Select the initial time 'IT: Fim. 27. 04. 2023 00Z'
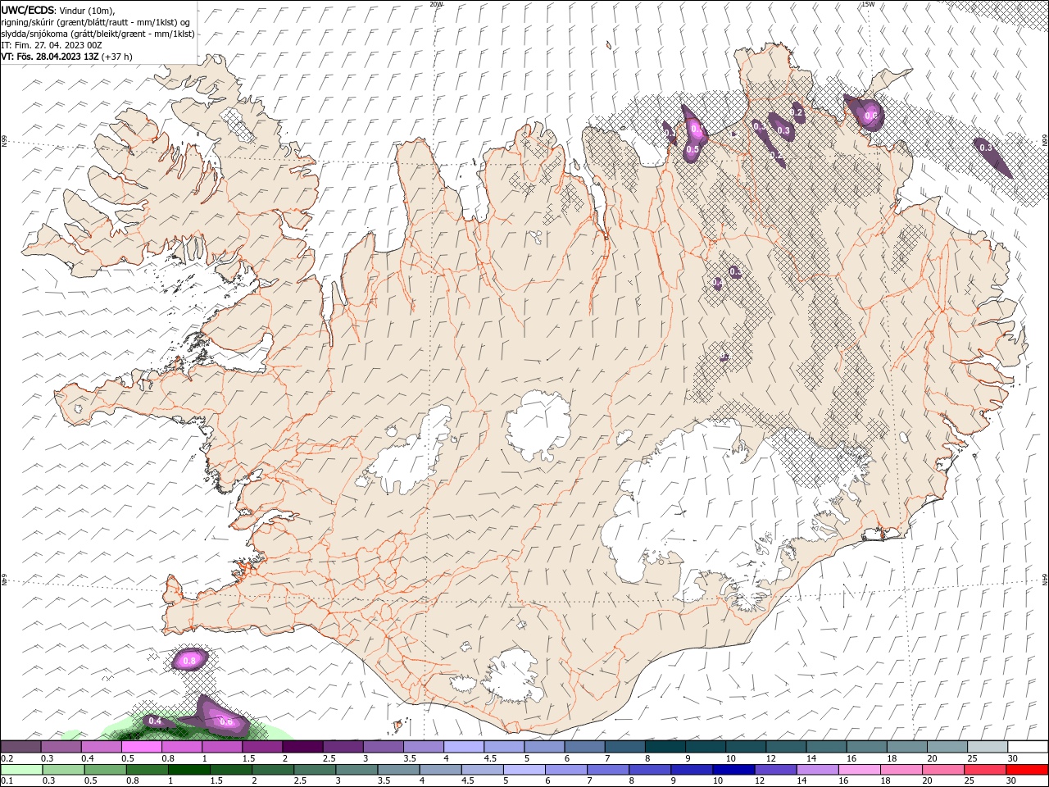This screenshot has height=787, width=1049. pyautogui.click(x=52, y=45)
